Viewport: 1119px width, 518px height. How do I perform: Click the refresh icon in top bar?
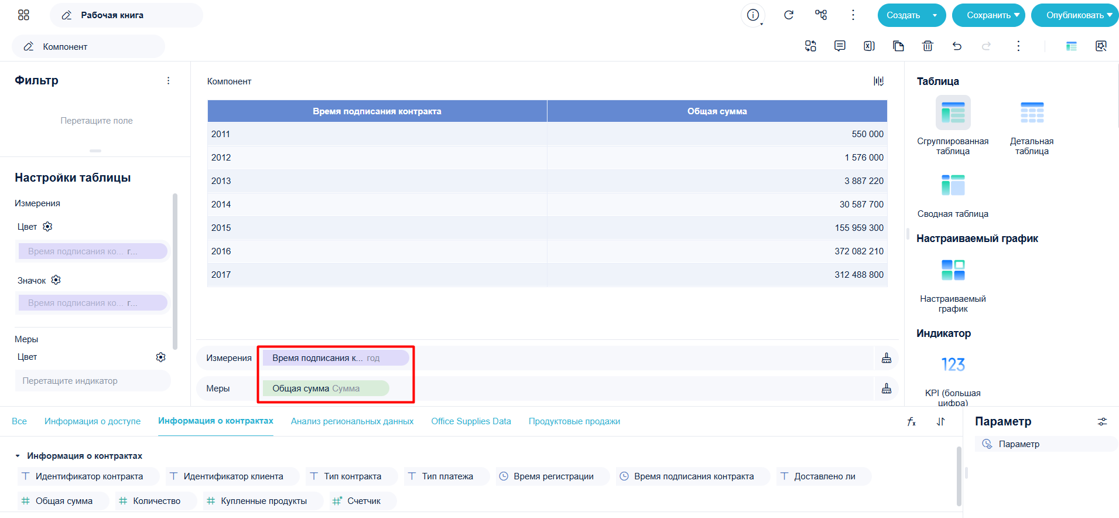coord(789,15)
